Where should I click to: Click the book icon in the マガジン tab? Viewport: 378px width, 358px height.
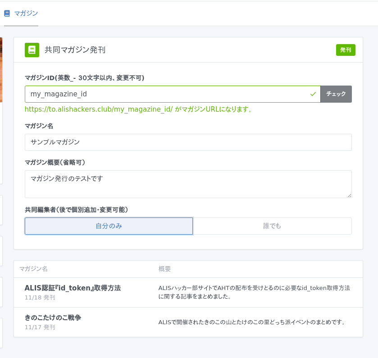(x=7, y=14)
